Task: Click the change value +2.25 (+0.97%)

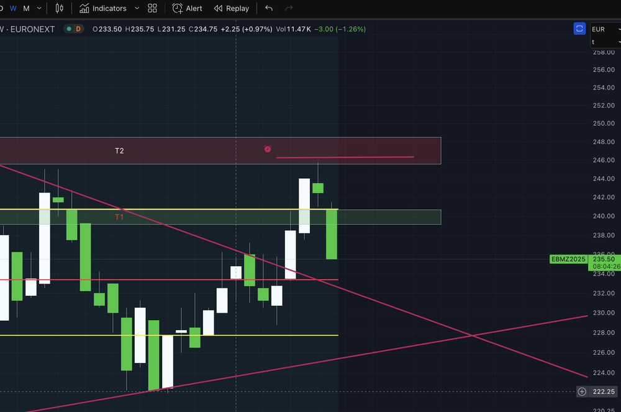Action: 247,29
